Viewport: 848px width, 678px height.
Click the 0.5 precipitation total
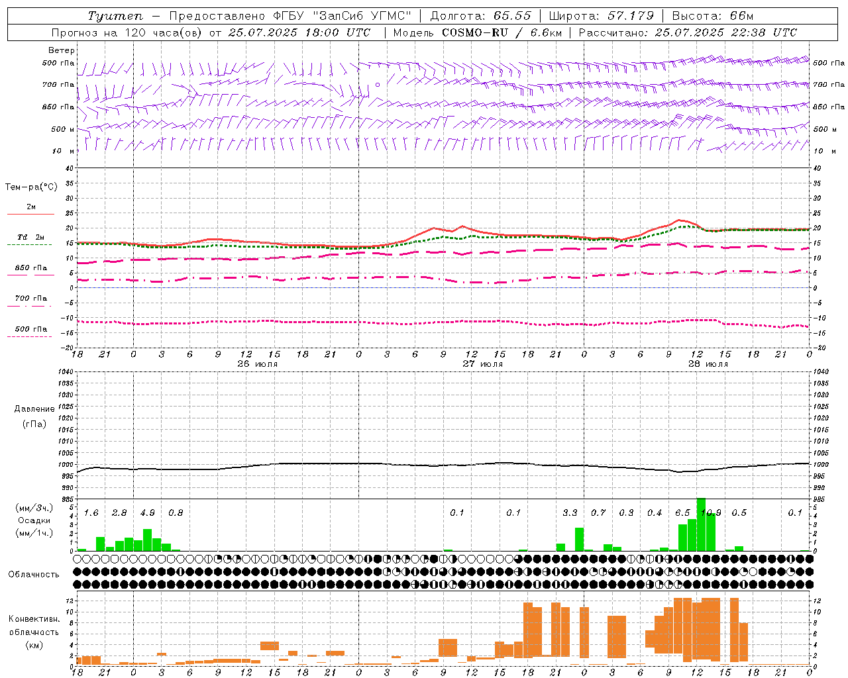click(739, 513)
